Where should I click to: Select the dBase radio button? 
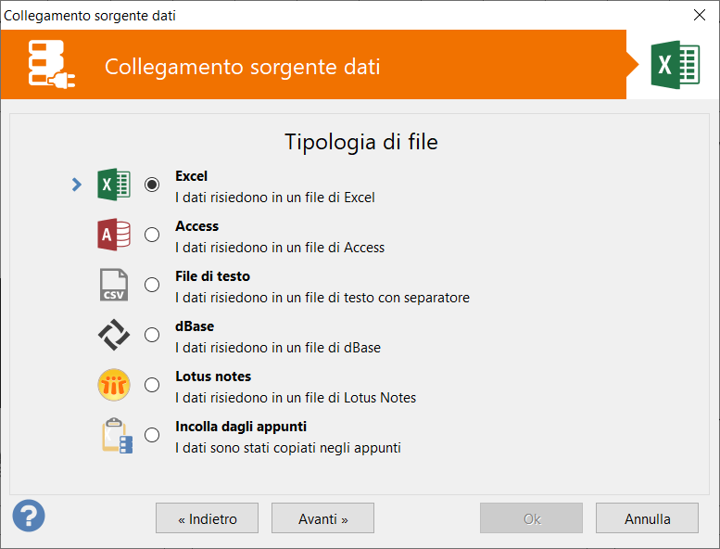coord(152,335)
